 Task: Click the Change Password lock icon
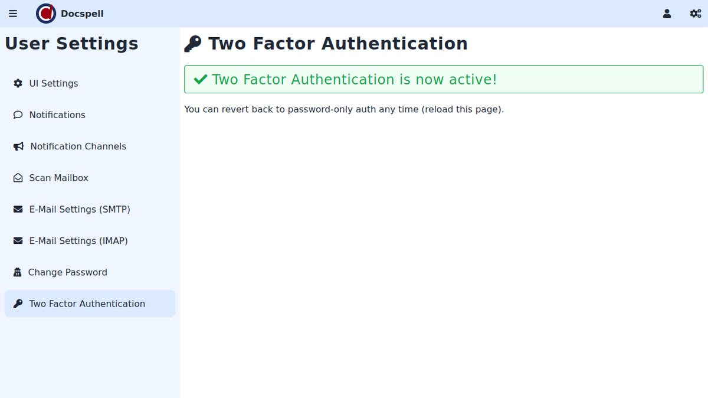point(18,272)
